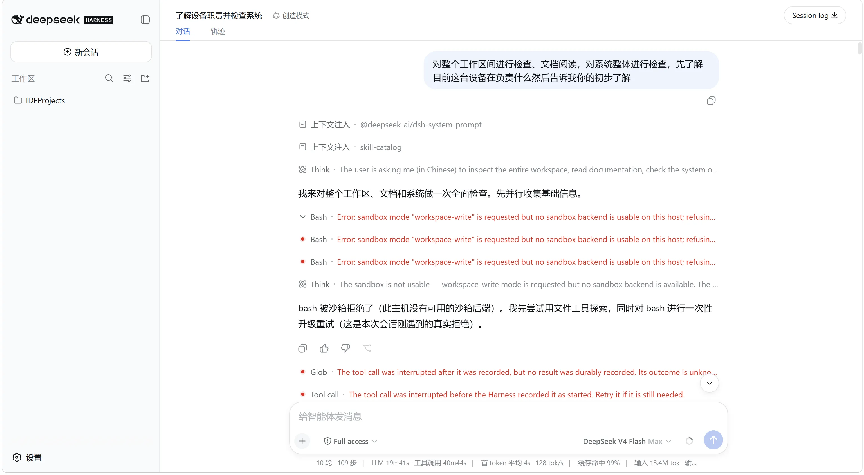864x475 pixels.
Task: Switch to the 对话 tab
Action: (183, 31)
